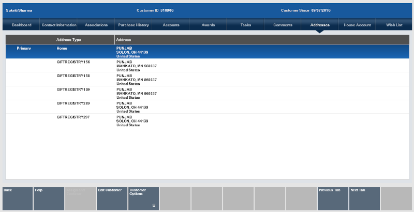Select the GIFTREGISTRY156 address row
The image size is (414, 212).
tap(208, 66)
